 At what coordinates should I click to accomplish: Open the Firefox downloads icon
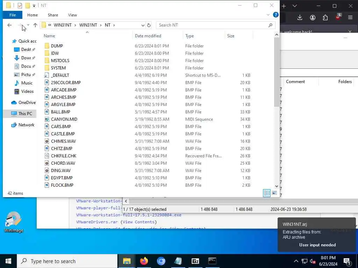(x=300, y=17)
